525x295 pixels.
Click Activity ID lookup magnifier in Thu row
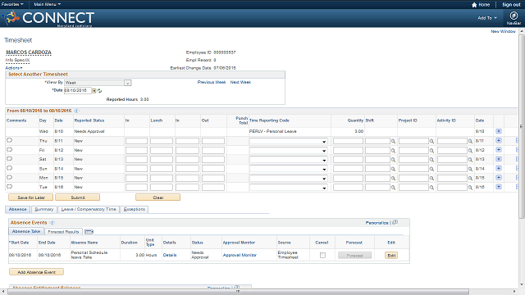pyautogui.click(x=470, y=142)
